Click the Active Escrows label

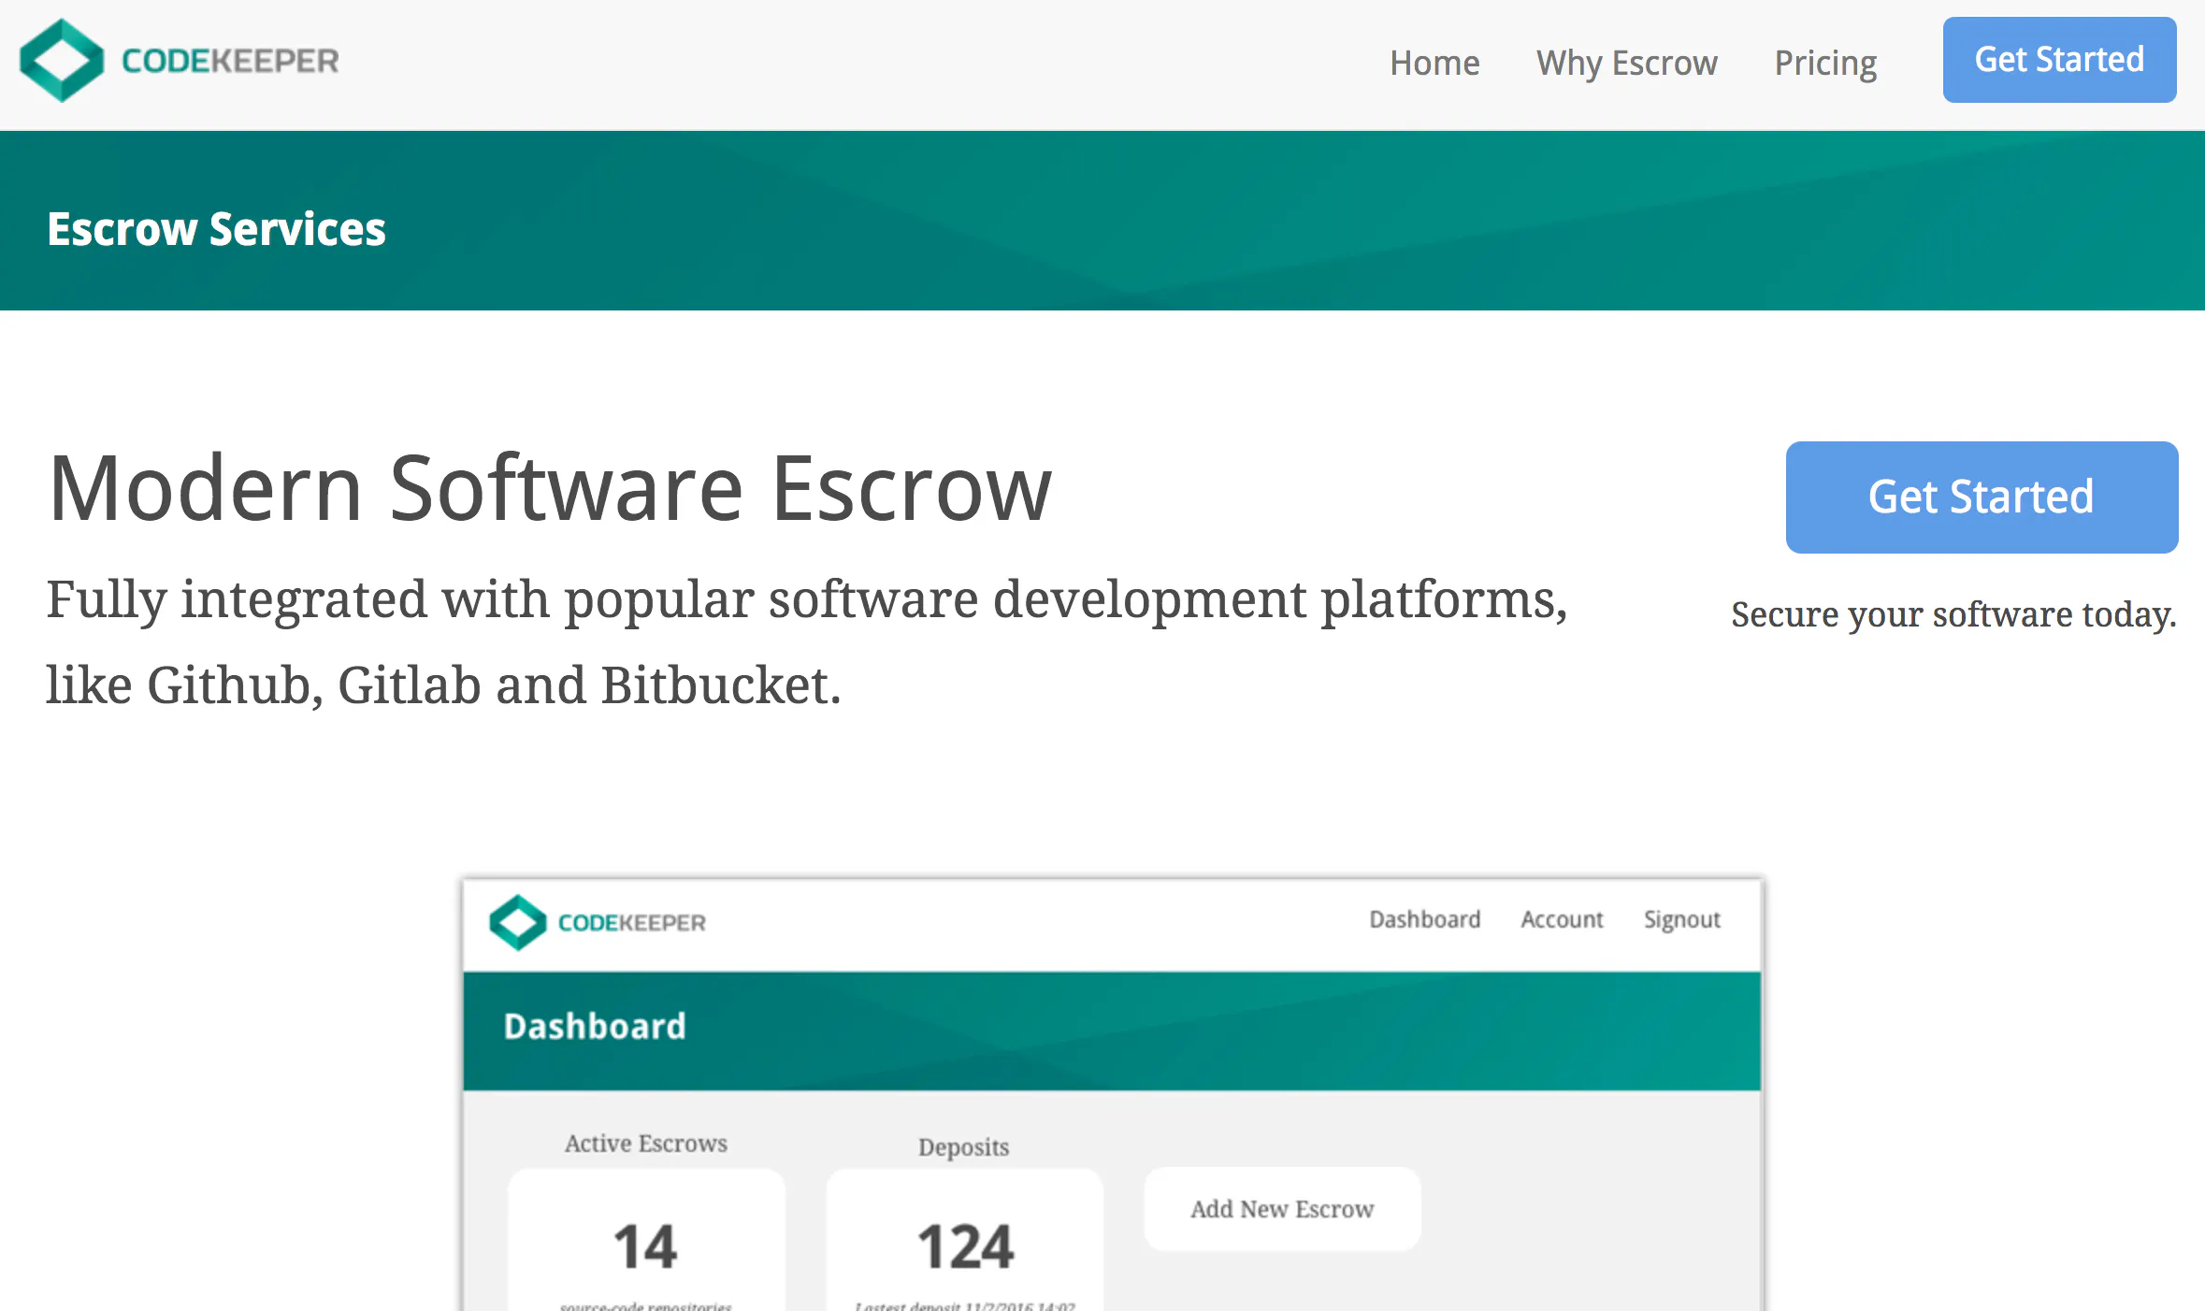646,1144
